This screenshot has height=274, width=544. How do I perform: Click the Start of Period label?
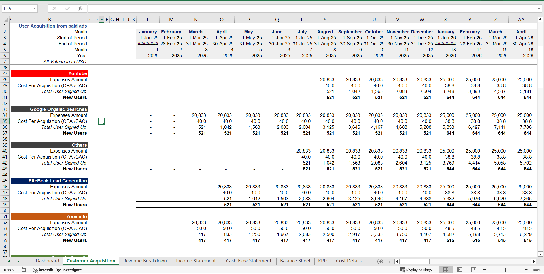pyautogui.click(x=72, y=38)
